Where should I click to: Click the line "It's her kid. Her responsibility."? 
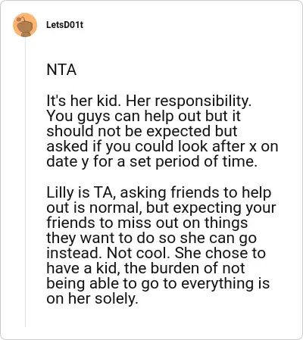pyautogui.click(x=149, y=101)
